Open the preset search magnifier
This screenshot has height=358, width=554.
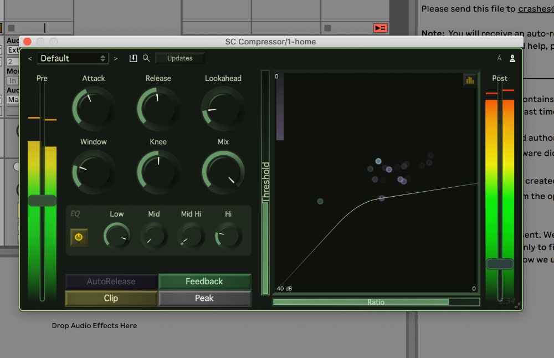click(146, 58)
